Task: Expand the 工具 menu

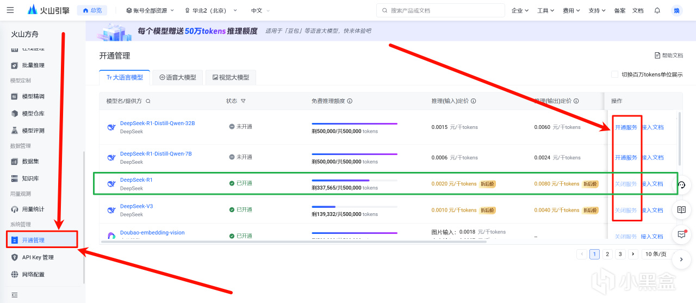Action: click(x=545, y=10)
